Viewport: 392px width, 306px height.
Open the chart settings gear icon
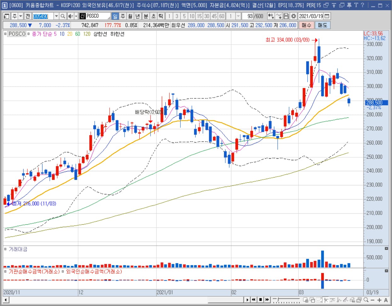click(293, 16)
